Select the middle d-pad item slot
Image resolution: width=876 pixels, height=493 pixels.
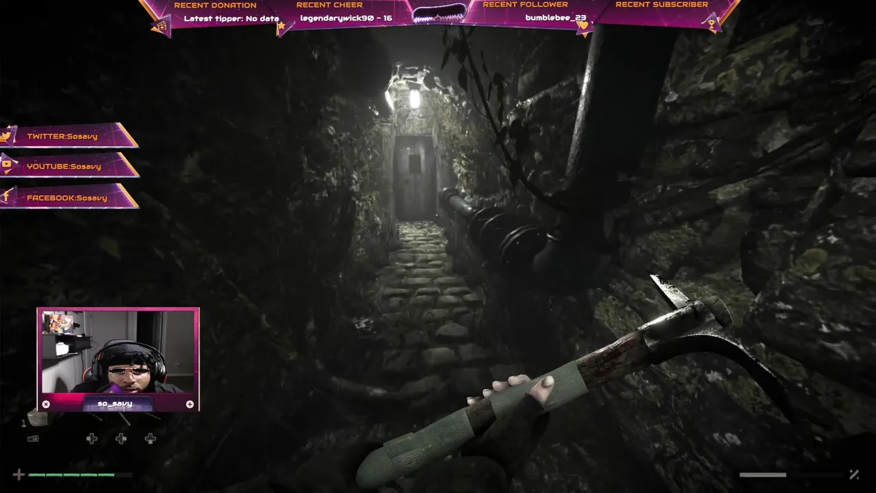(x=121, y=438)
